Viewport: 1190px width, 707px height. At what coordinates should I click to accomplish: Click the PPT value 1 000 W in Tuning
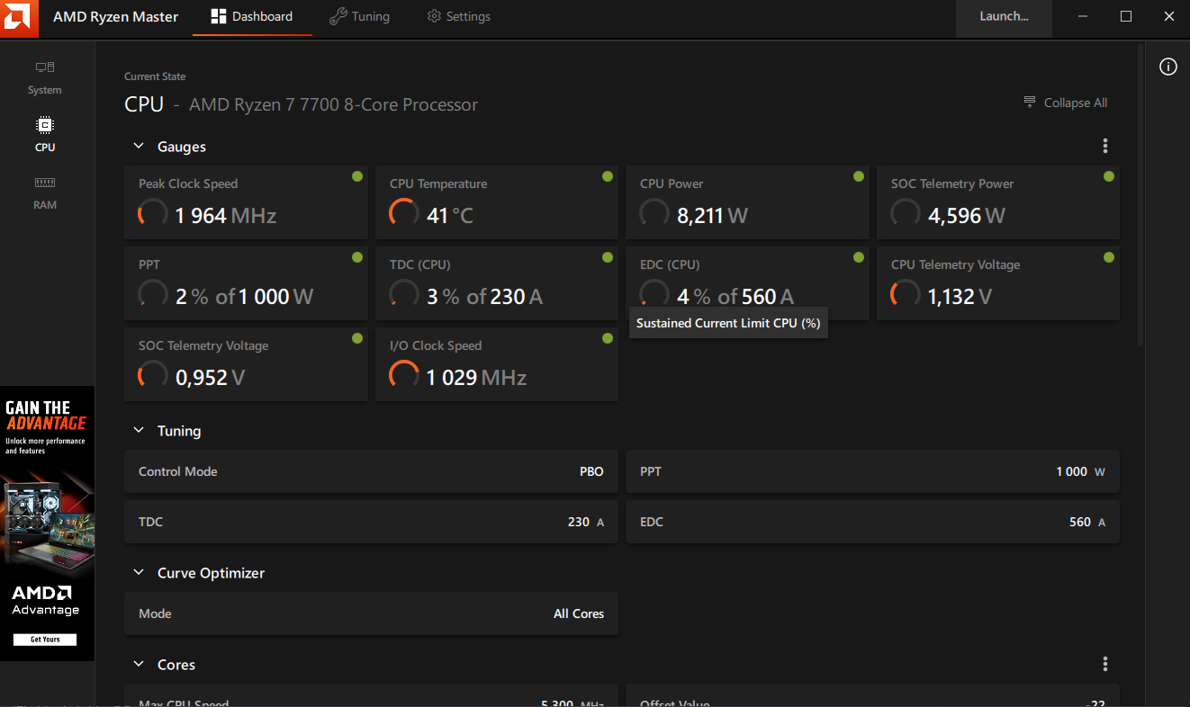click(x=1080, y=471)
